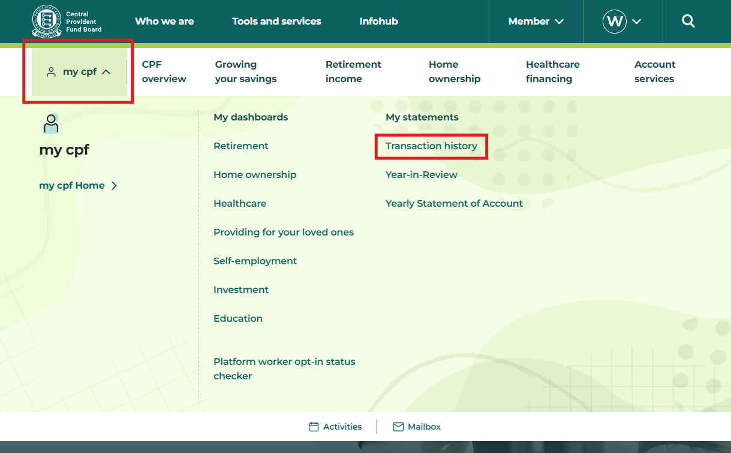731x453 pixels.
Task: Open Tools and services menu
Action: [x=276, y=22]
